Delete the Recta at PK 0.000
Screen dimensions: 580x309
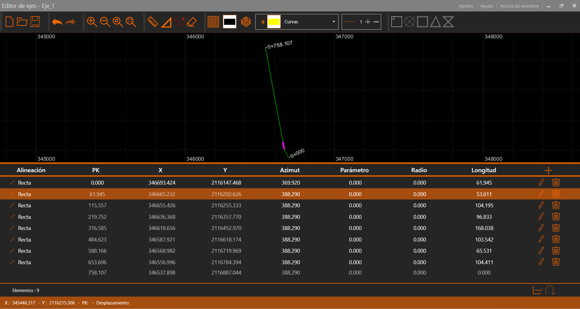556,182
